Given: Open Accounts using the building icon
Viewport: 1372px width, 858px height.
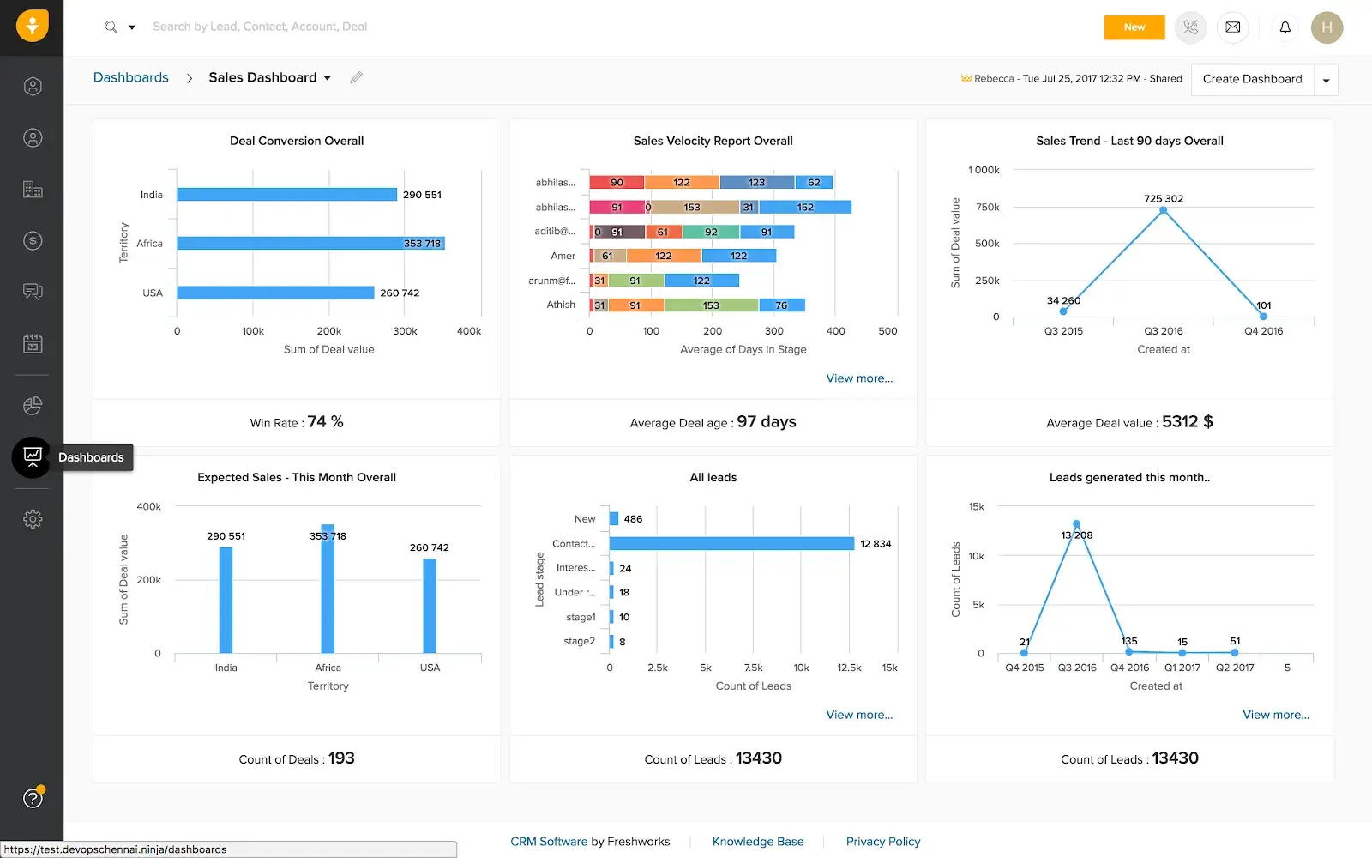Looking at the screenshot, I should pos(32,190).
